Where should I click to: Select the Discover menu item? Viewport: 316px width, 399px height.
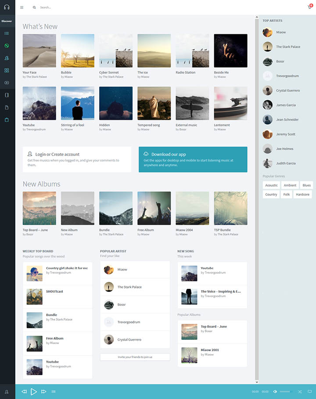tap(7, 21)
